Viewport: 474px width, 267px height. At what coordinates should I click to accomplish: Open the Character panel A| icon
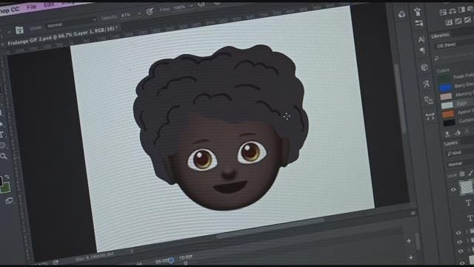click(x=421, y=39)
